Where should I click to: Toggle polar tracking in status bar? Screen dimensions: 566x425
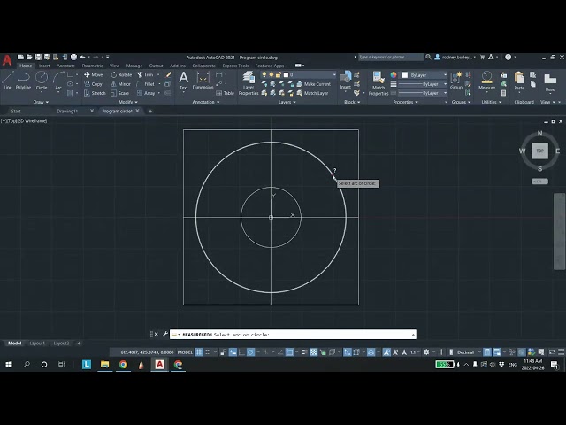coord(251,352)
